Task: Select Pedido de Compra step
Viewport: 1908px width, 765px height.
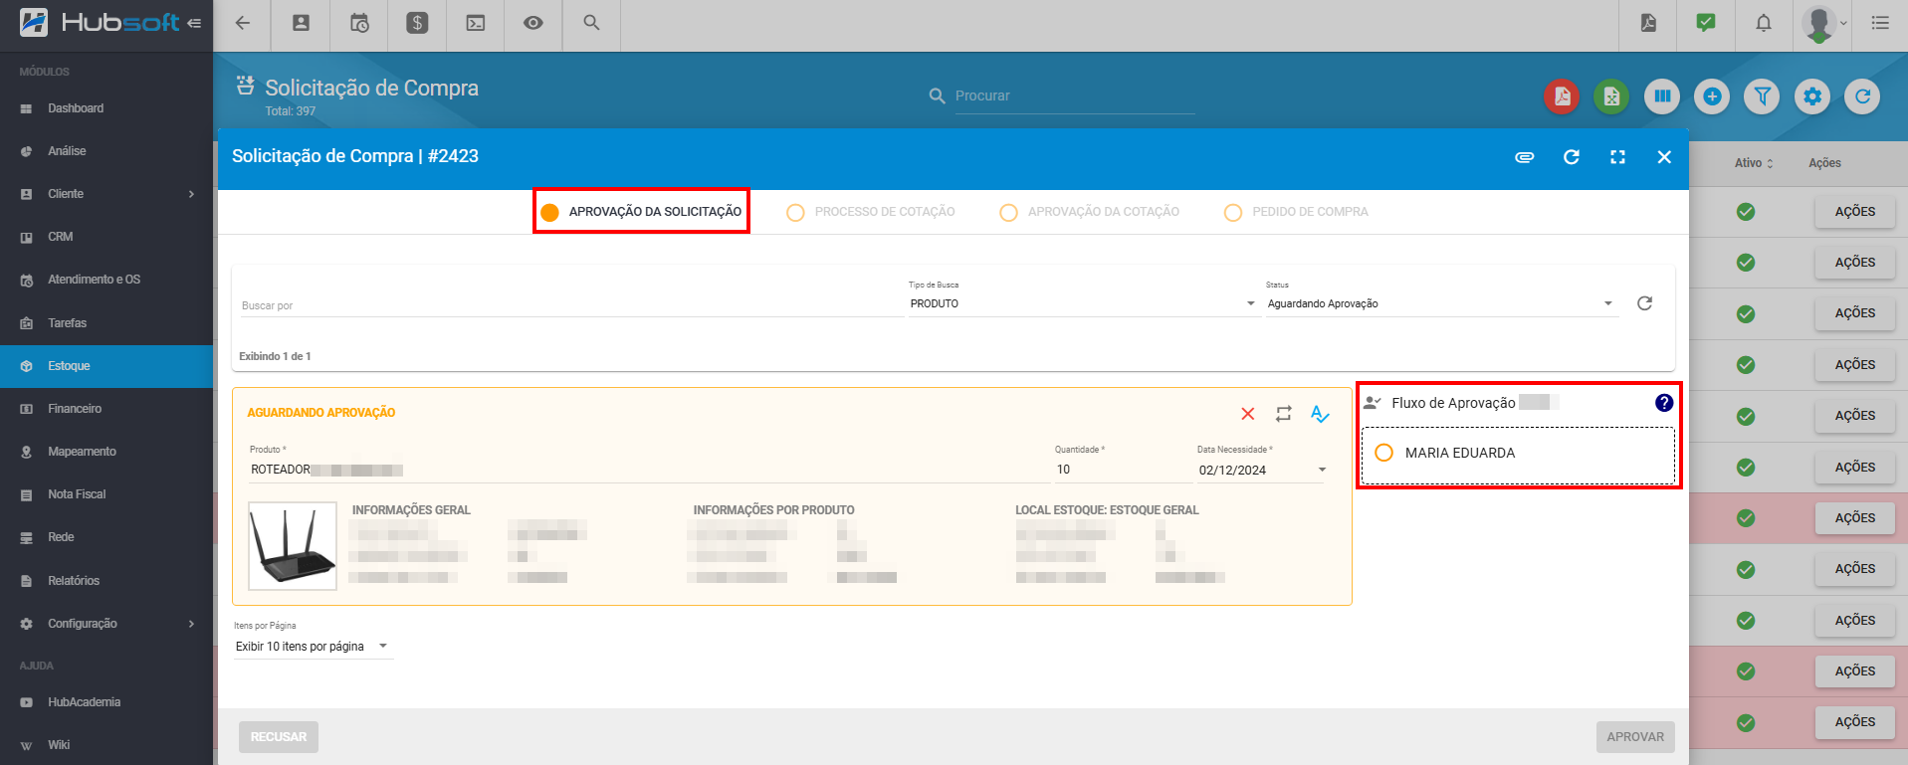Action: (1297, 212)
